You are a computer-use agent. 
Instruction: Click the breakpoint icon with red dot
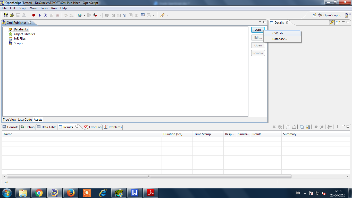[x=95, y=15]
